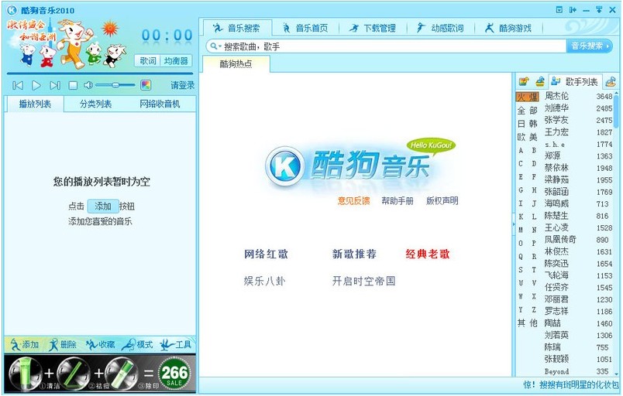This screenshot has height=396, width=623.
Task: Expand the search type dropdown magnifier arrow
Action: point(215,46)
